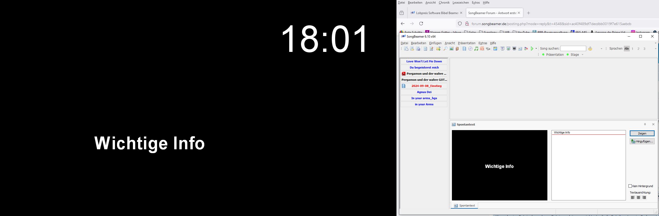Click the presentation screen with image icon
659x216 pixels.
tap(508, 49)
